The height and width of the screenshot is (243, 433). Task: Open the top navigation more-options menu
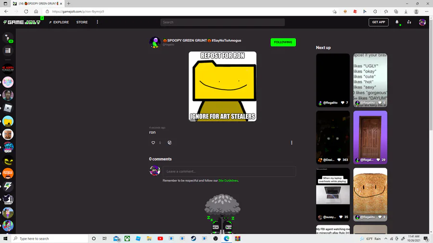[97, 22]
